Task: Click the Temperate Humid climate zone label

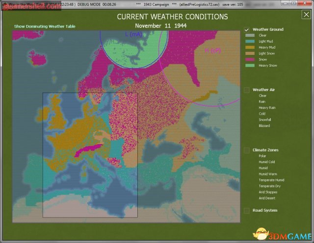Action: [x=271, y=180]
